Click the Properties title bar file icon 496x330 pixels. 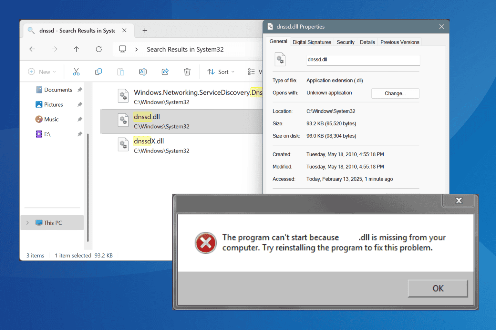(270, 27)
